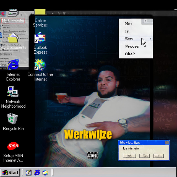The image size is (177, 177).
Task: Expand the 'Een' submenu arrow
Action: coord(150,39)
